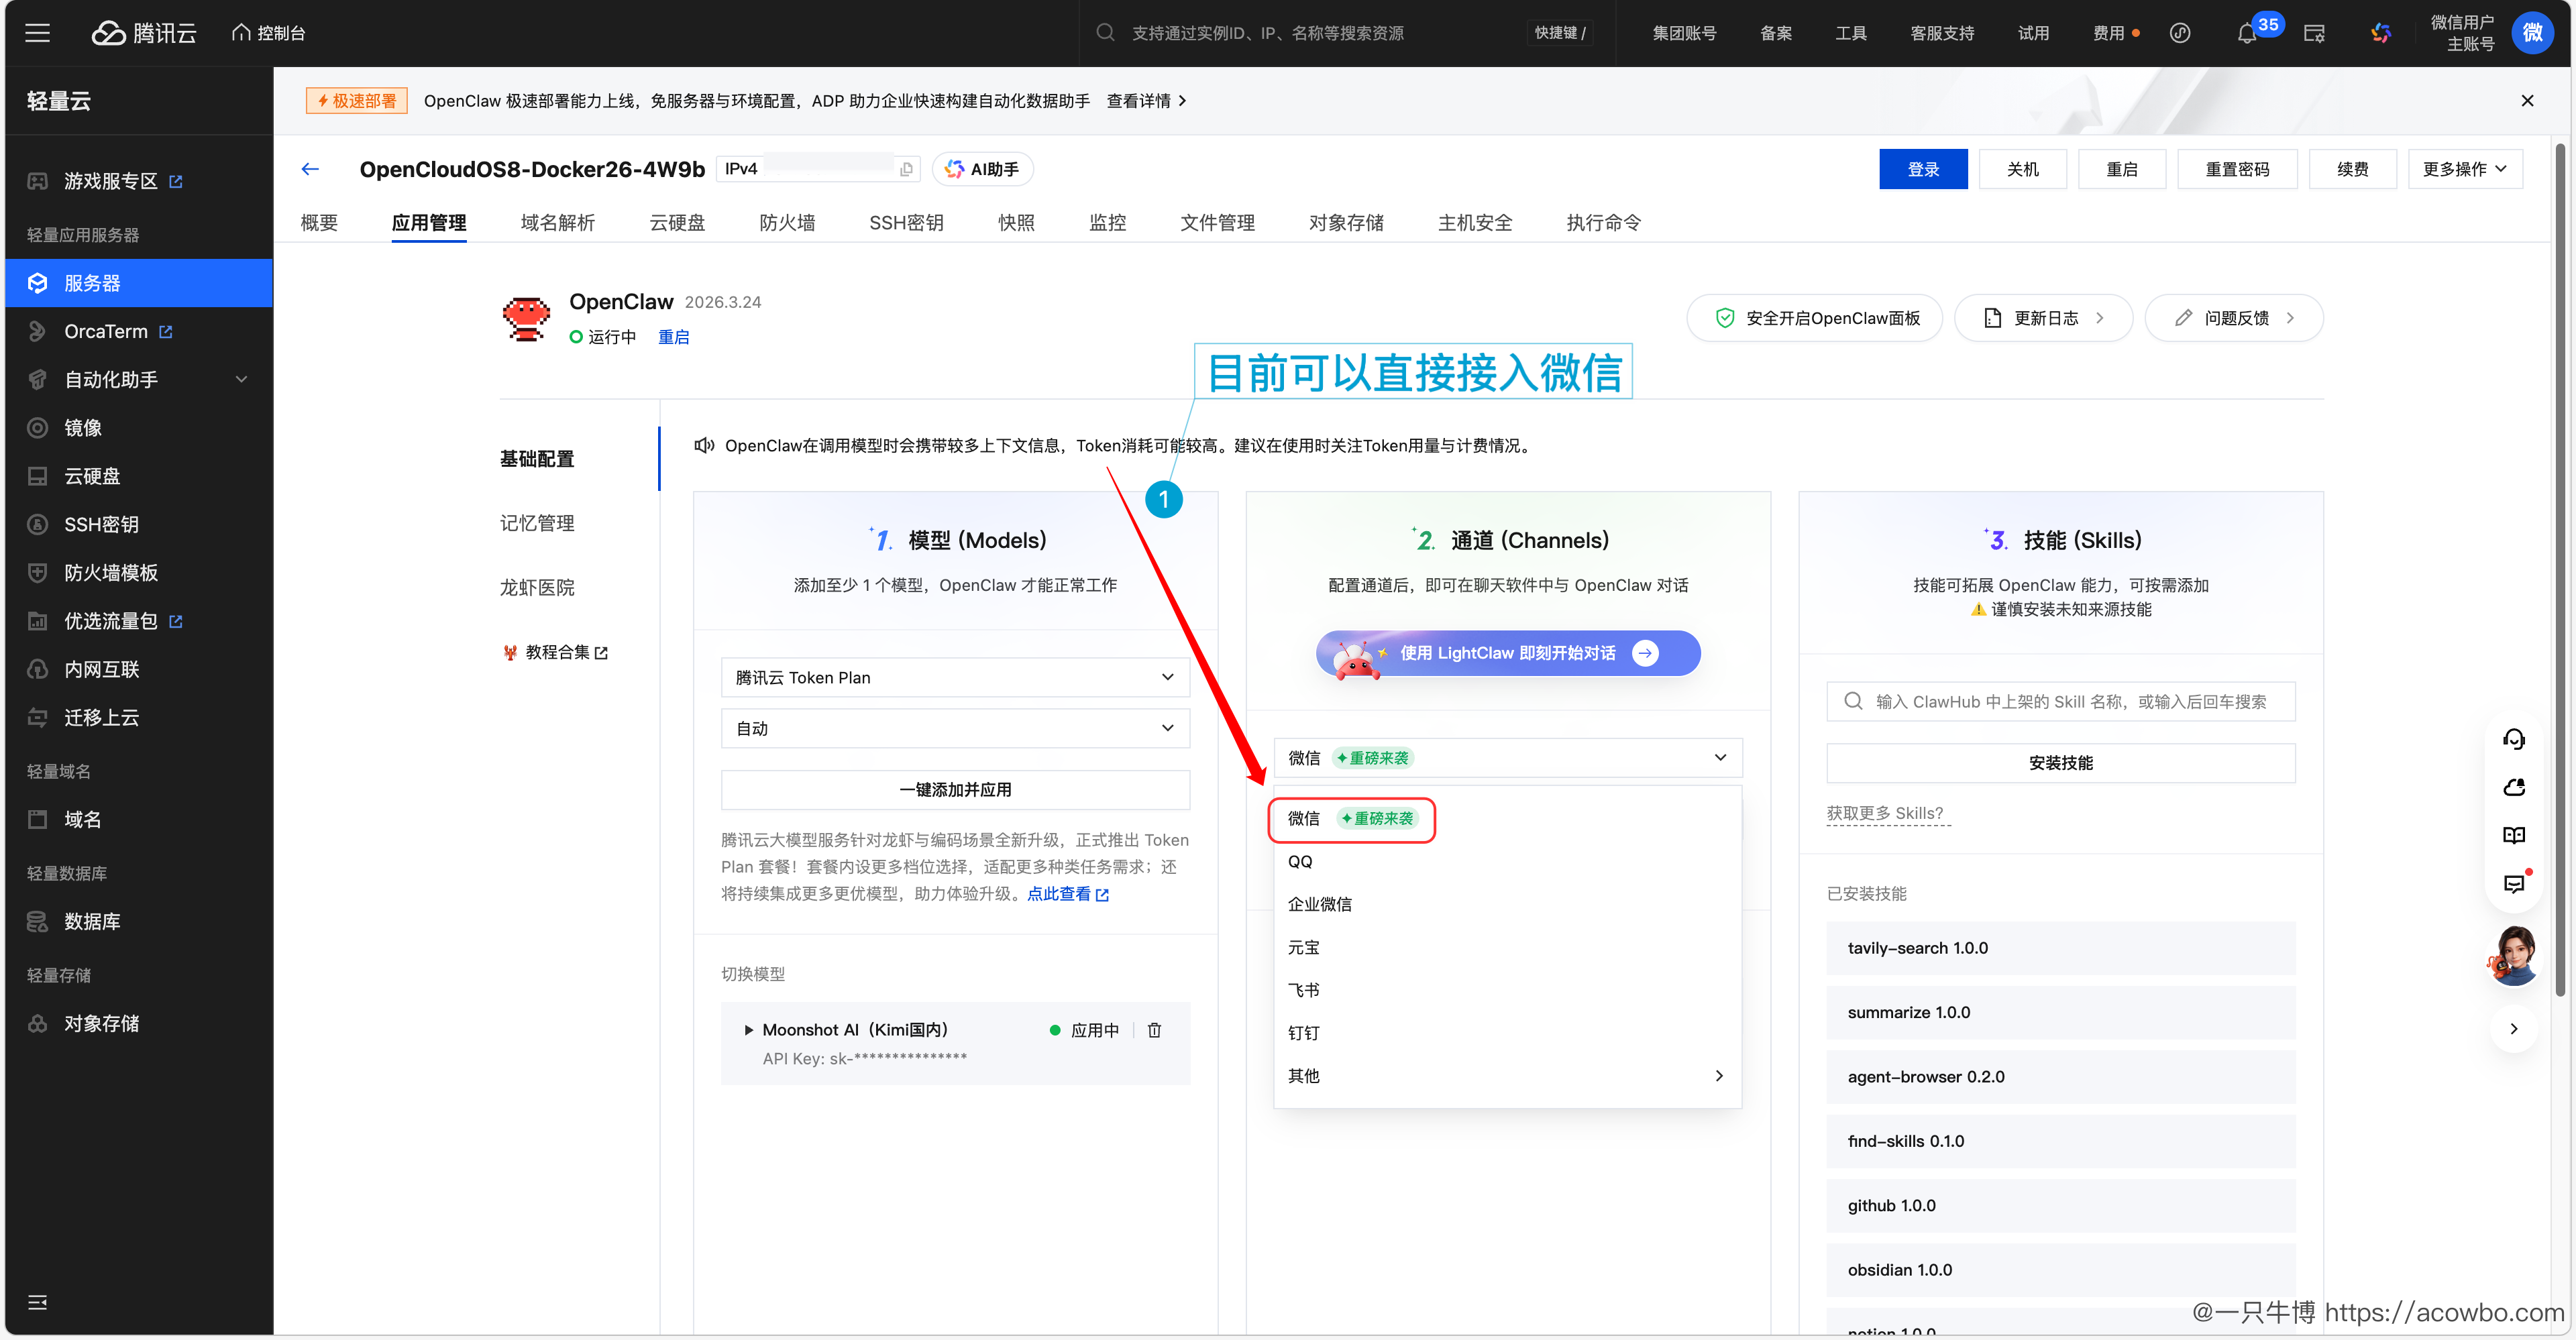The width and height of the screenshot is (2576, 1340).
Task: Click the customer service headset floating icon
Action: coord(2513,739)
